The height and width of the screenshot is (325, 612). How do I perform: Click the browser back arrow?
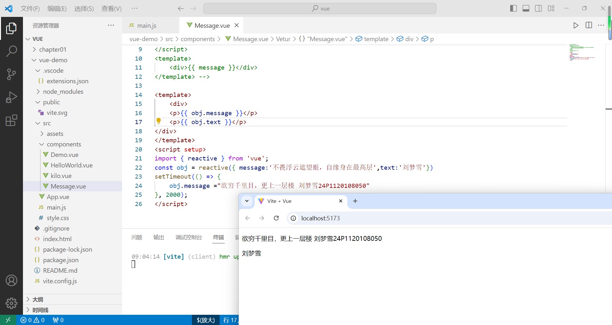click(x=248, y=218)
